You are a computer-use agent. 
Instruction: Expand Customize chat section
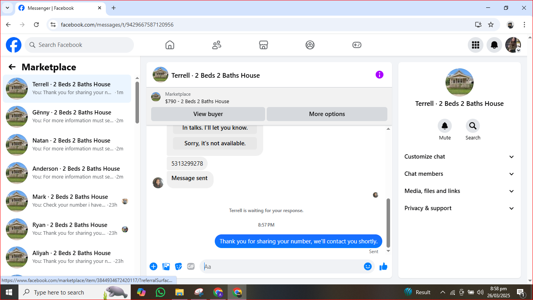click(460, 157)
